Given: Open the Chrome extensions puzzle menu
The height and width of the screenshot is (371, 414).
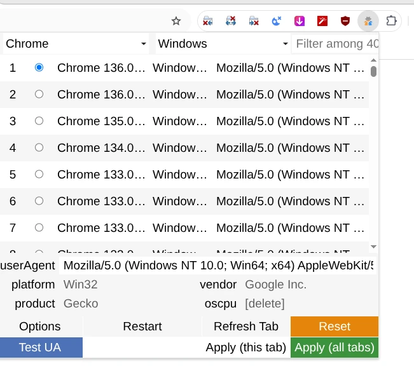Looking at the screenshot, I should coord(391,21).
